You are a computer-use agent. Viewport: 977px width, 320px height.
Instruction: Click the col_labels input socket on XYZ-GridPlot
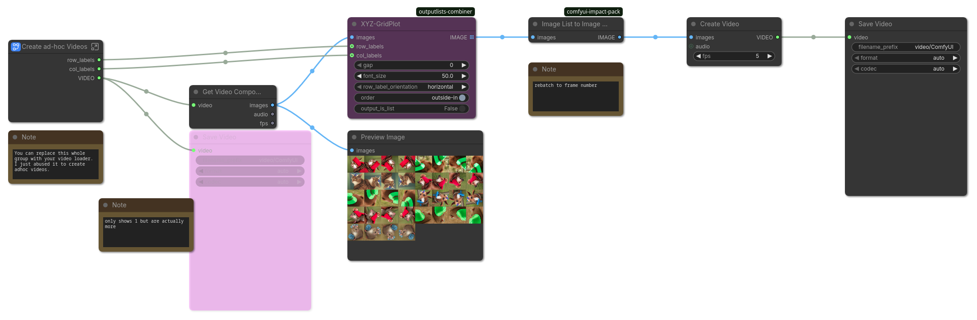click(x=352, y=55)
